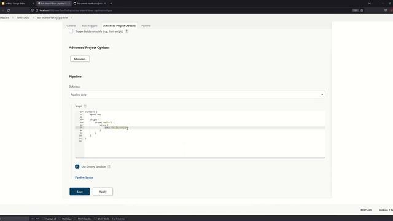Toggle Whole Words in find bar
The image size is (393, 221).
tap(102, 219)
